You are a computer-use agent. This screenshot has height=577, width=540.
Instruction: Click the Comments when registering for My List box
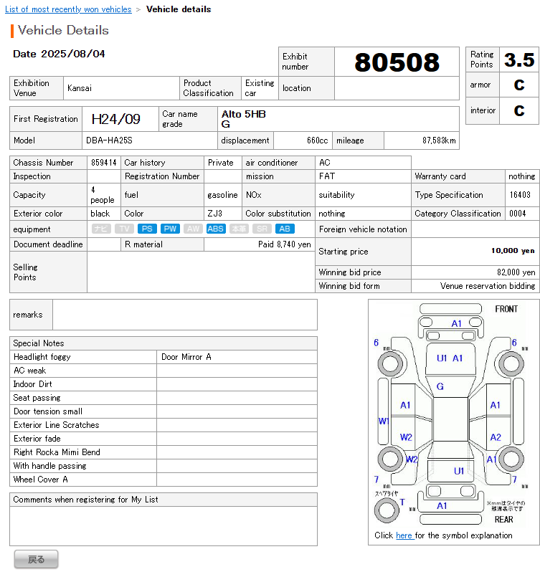(x=164, y=526)
